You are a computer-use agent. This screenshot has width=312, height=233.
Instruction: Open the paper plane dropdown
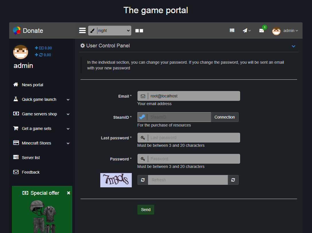246,31
